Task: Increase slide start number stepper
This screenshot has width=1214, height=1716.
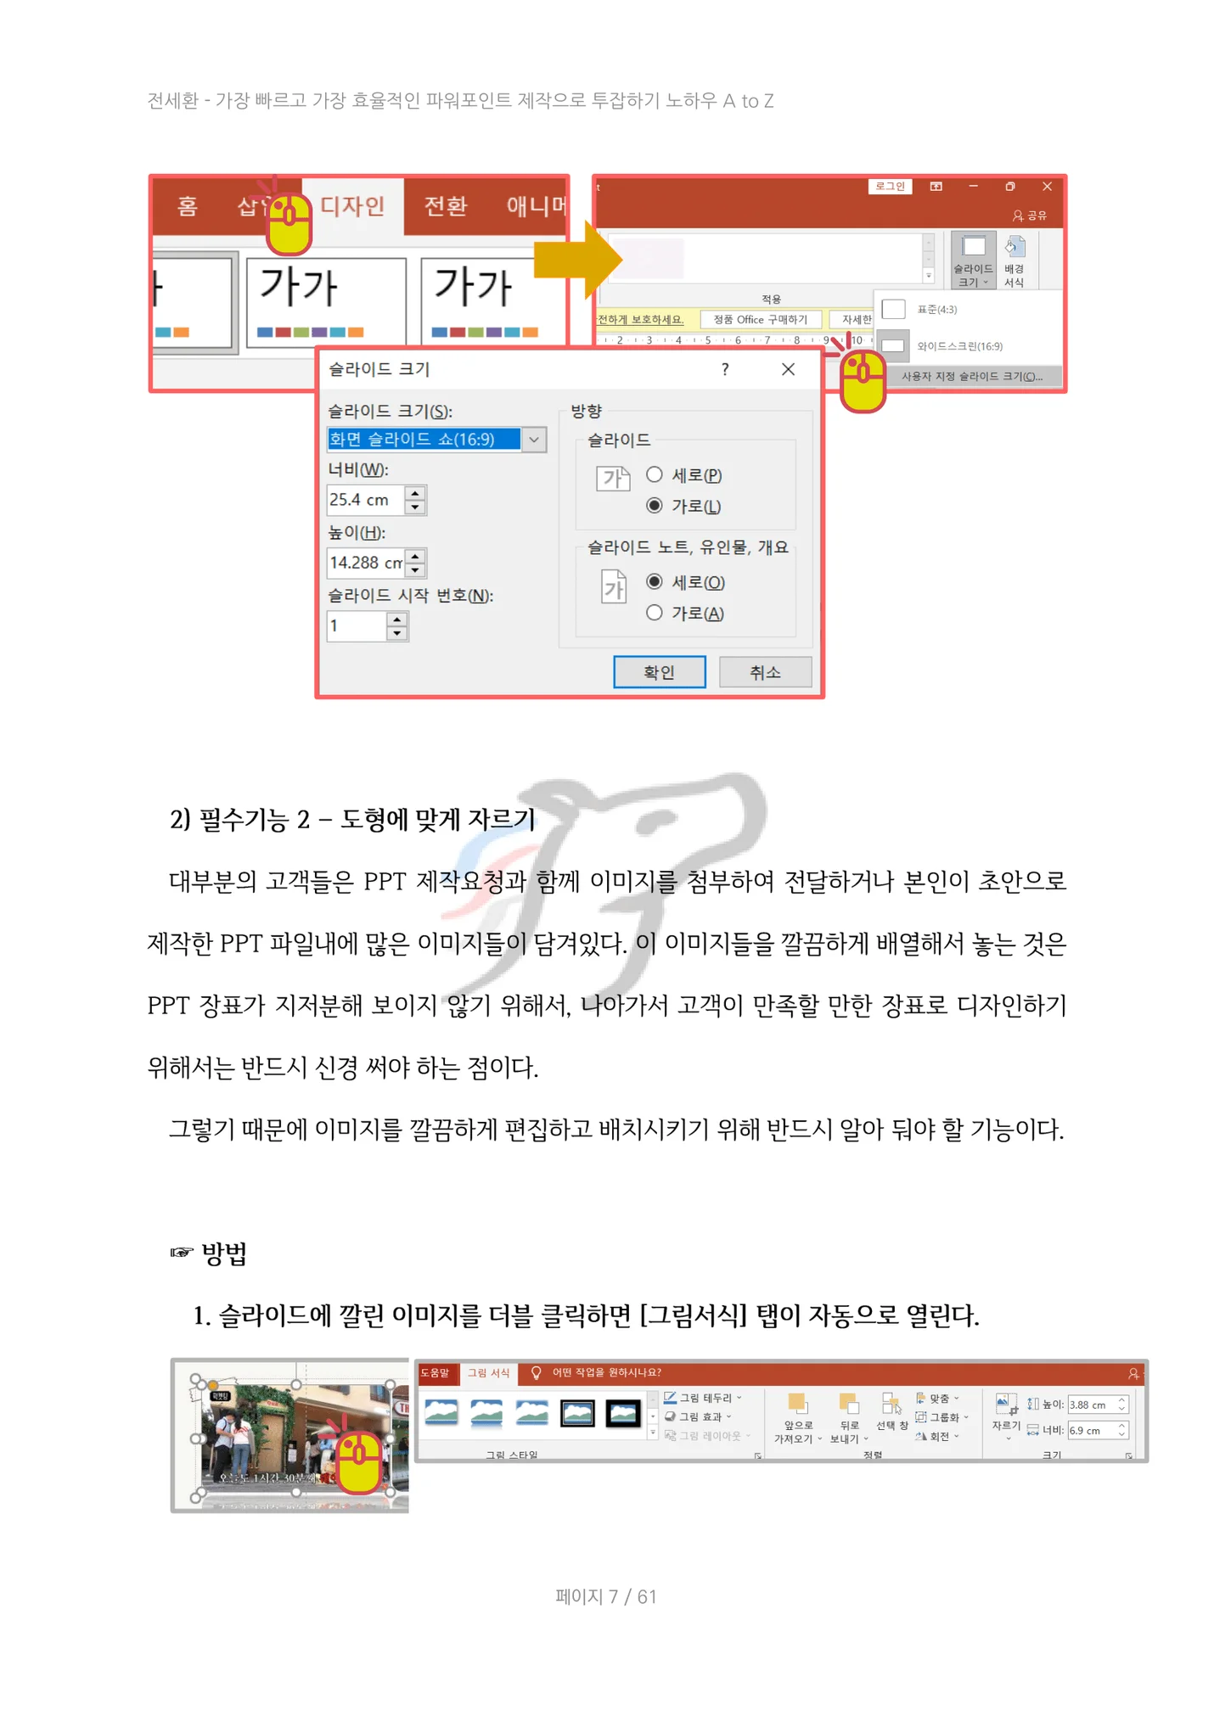Action: (396, 619)
